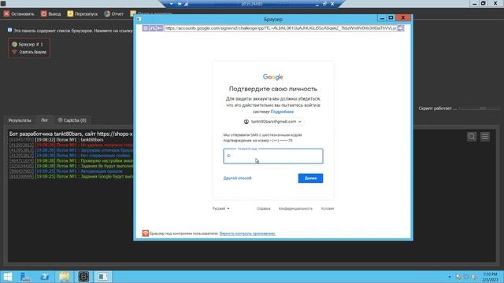
Task: Click the Выход exit button
Action: (50, 14)
